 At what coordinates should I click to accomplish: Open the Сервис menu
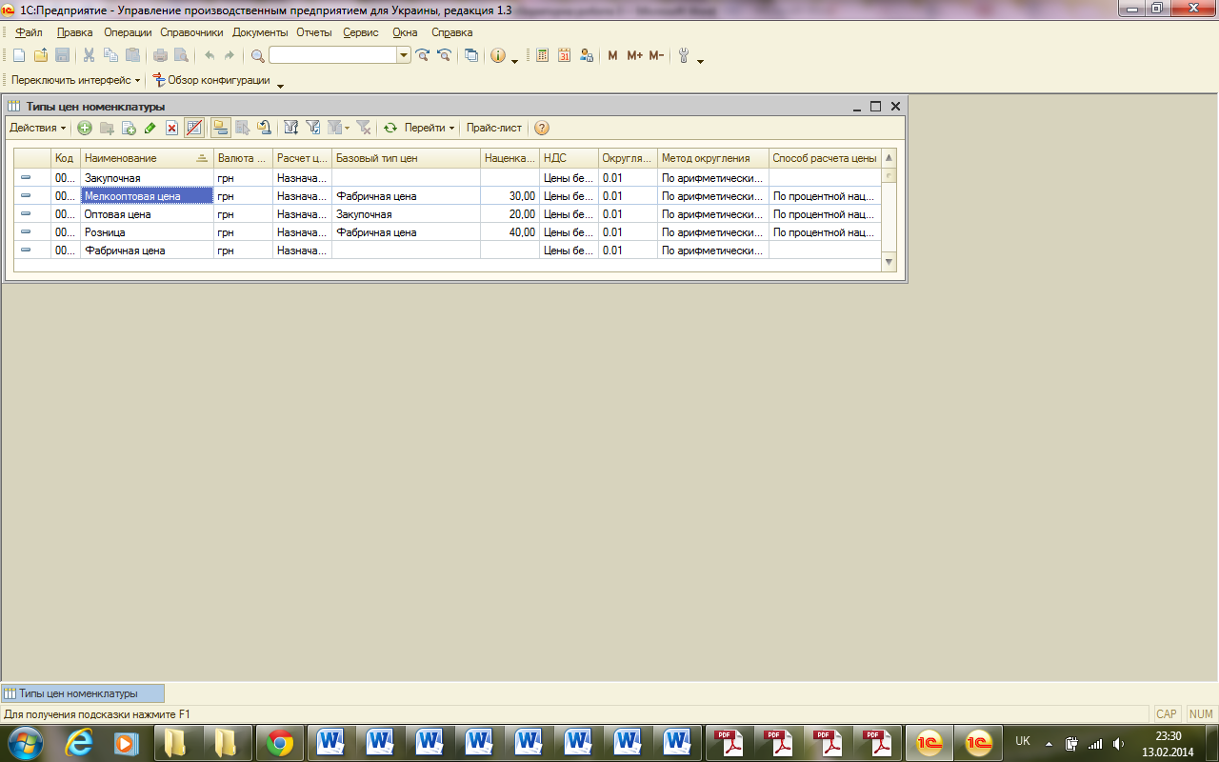pyautogui.click(x=361, y=32)
